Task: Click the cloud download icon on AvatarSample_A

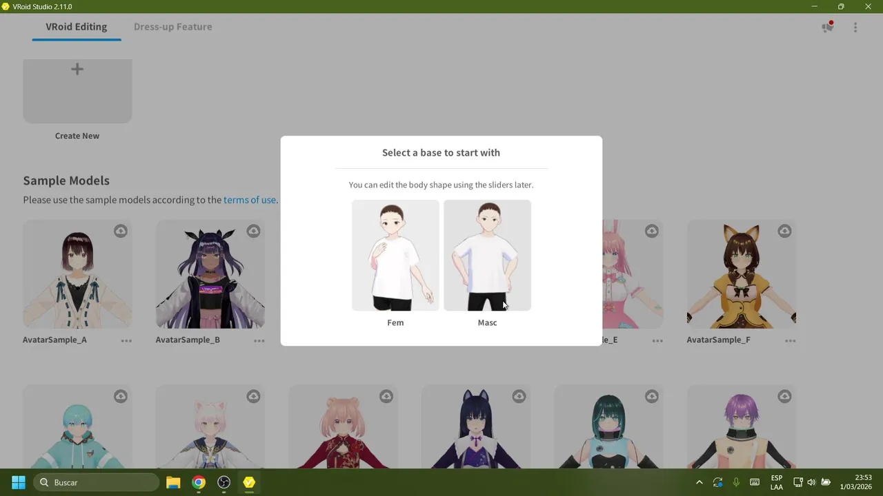Action: [x=121, y=231]
